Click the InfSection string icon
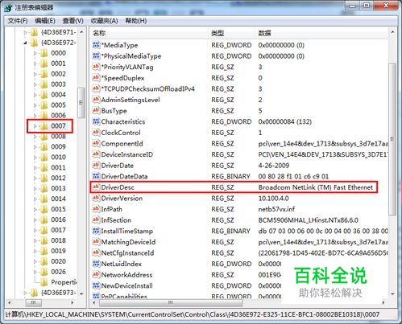Viewport: 402px width, 324px height. (x=96, y=220)
